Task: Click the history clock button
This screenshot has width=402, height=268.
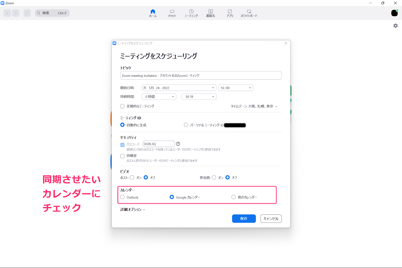Action: pos(27,13)
